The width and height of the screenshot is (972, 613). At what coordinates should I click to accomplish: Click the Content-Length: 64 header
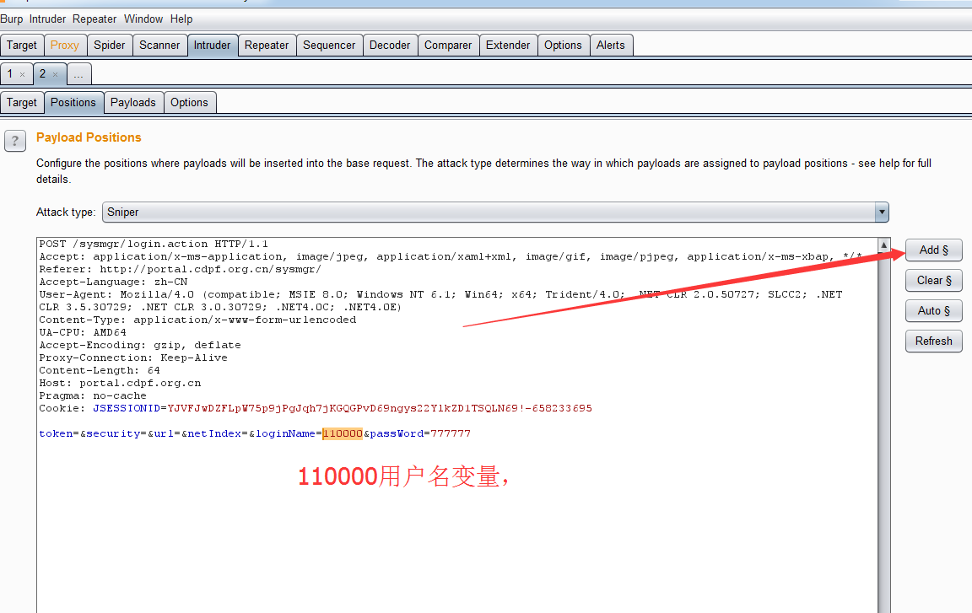click(x=100, y=370)
